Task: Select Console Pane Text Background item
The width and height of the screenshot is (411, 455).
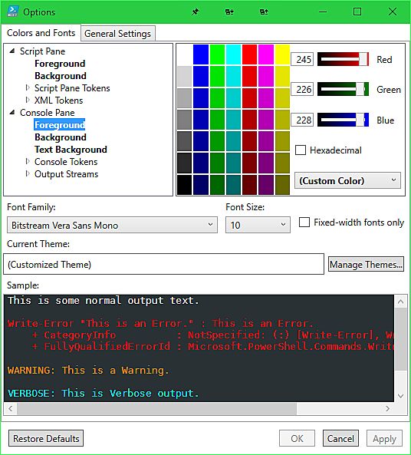Action: 71,150
